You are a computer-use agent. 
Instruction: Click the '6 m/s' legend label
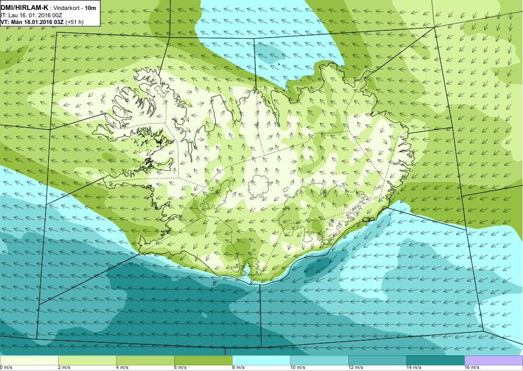tap(180, 368)
